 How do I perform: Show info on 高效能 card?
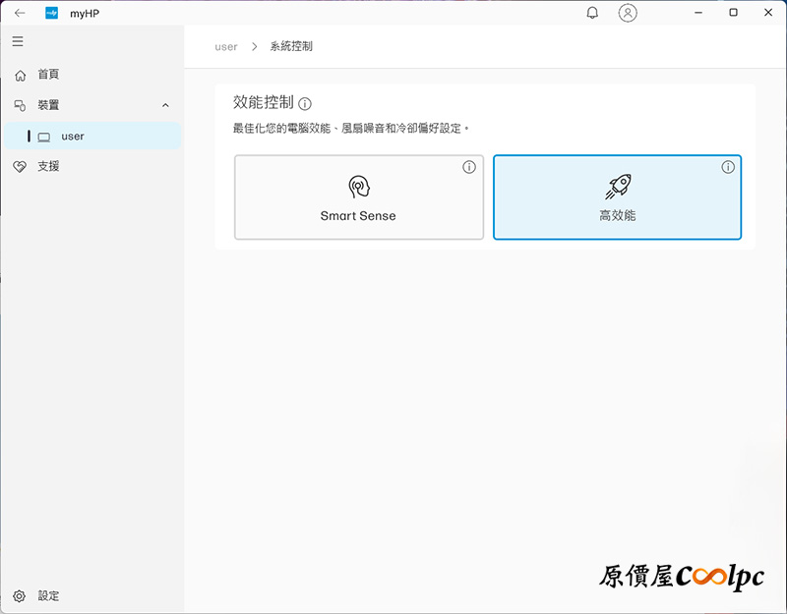pos(728,167)
